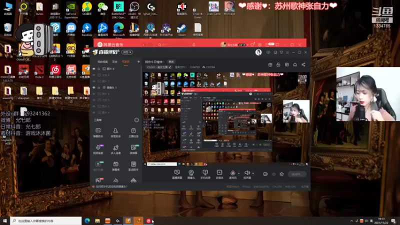Toggle visibility of 图片 8 layer
This screenshot has width=400, height=225.
click(x=94, y=69)
